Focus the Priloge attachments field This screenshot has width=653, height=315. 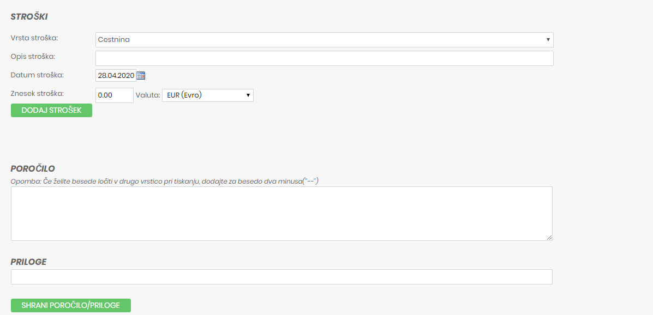pyautogui.click(x=281, y=277)
